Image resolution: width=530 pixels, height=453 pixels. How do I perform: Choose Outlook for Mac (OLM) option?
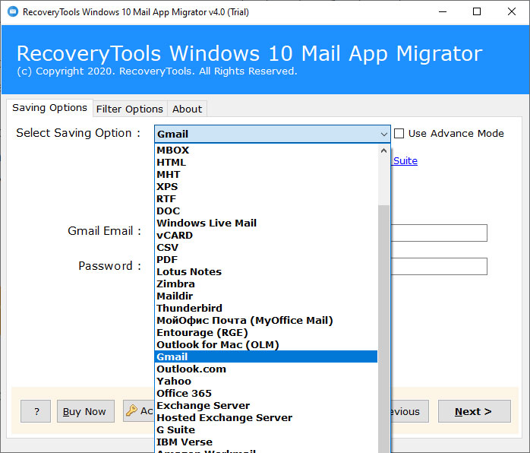[x=267, y=345]
